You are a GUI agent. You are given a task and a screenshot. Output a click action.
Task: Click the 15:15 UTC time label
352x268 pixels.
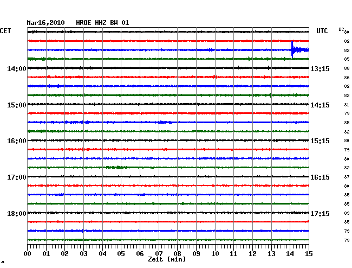click(320, 141)
